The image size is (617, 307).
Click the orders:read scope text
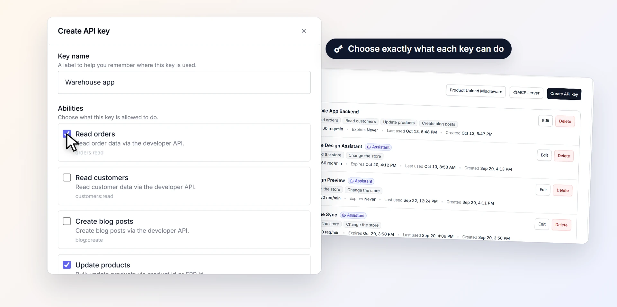(x=89, y=152)
